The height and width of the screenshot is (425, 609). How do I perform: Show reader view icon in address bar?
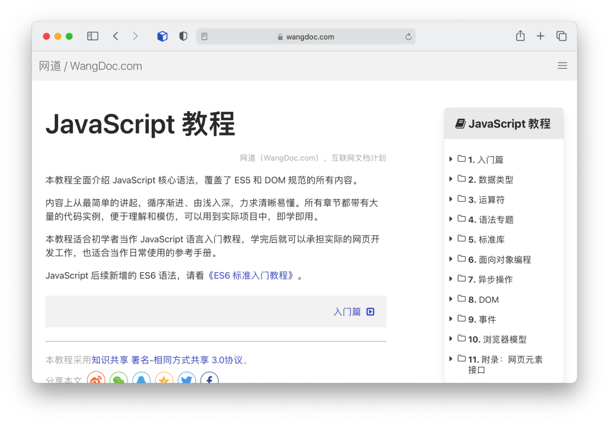[204, 37]
